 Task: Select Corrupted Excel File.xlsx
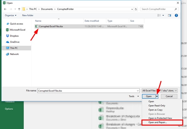click(89, 26)
